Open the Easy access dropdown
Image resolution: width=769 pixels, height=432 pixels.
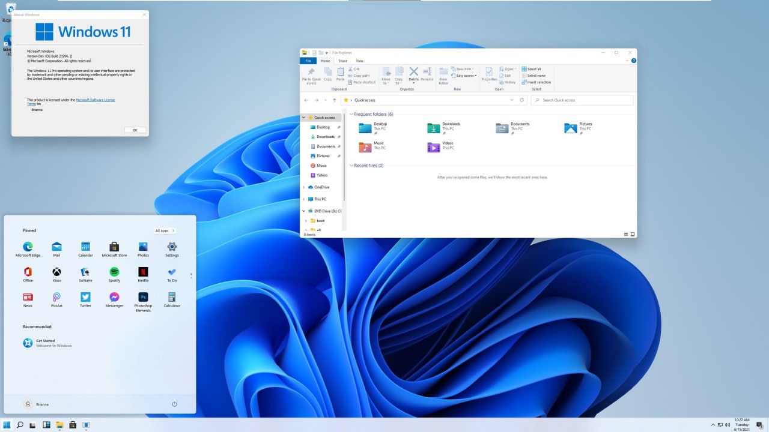coord(463,76)
